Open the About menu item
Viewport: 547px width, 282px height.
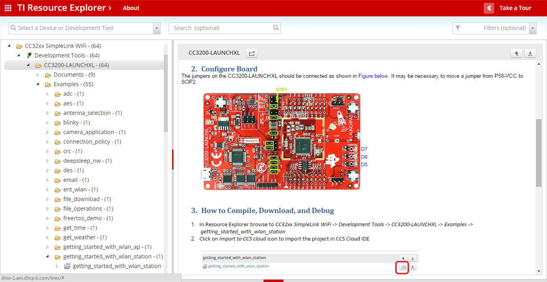(131, 8)
